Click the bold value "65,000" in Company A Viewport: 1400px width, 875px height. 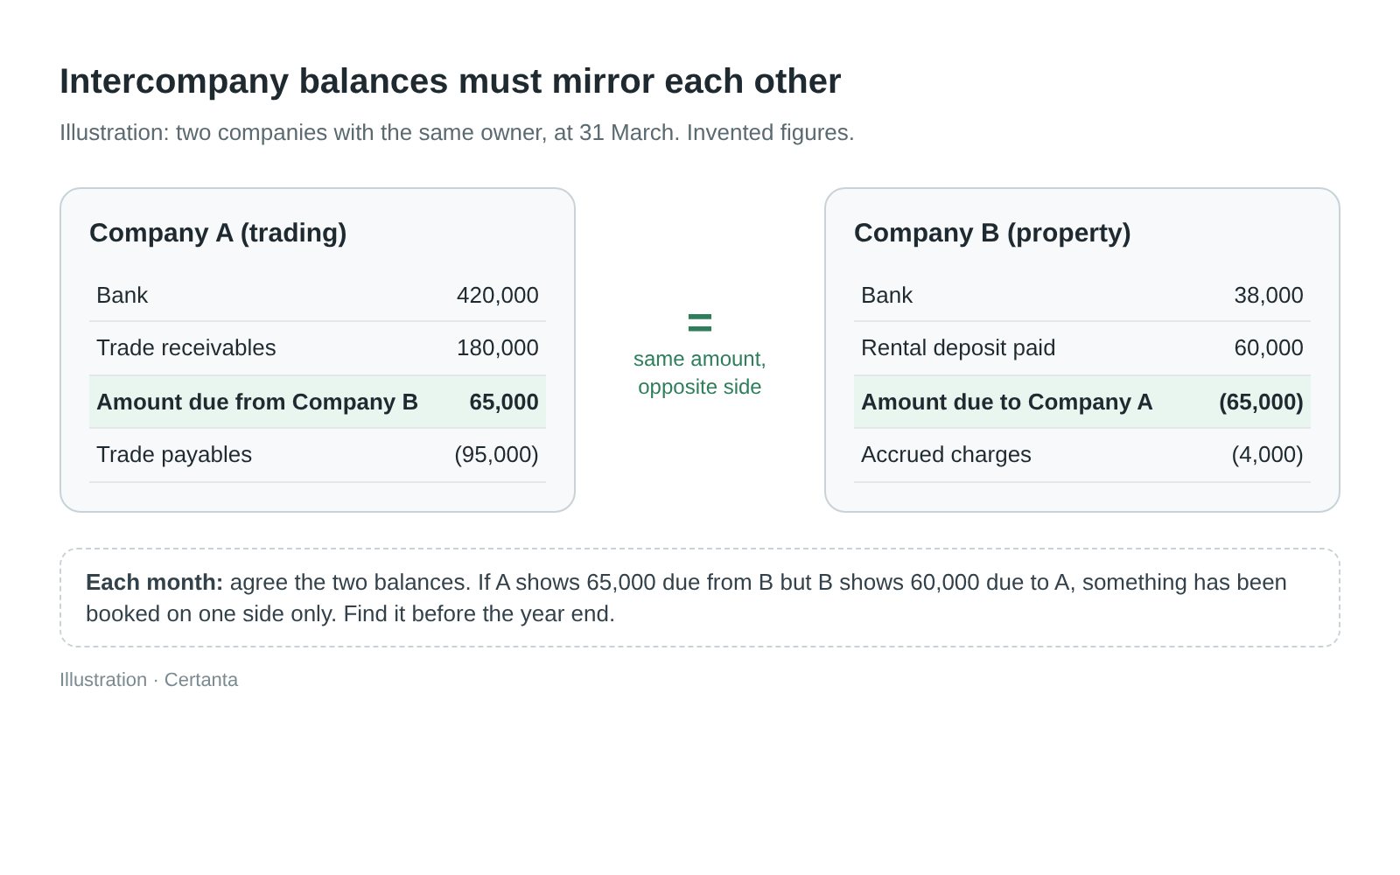point(504,402)
